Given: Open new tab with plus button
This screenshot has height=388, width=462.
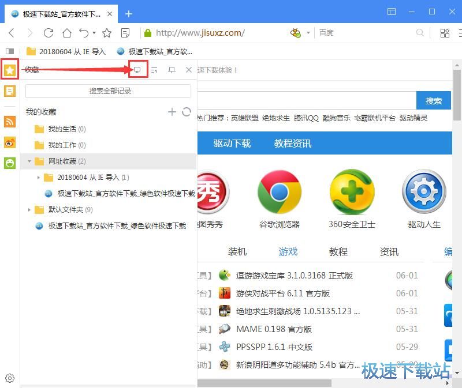Looking at the screenshot, I should pyautogui.click(x=128, y=14).
